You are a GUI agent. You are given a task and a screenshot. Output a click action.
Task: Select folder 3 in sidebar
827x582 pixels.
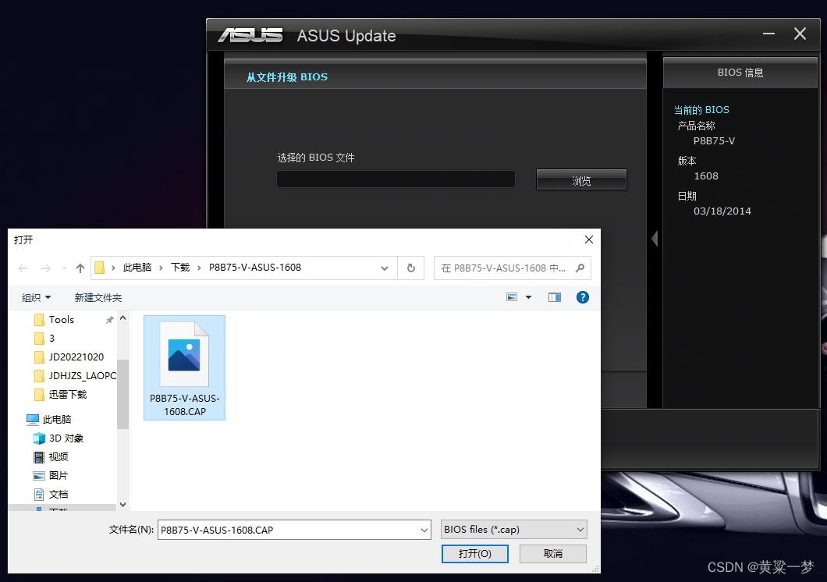tap(51, 338)
